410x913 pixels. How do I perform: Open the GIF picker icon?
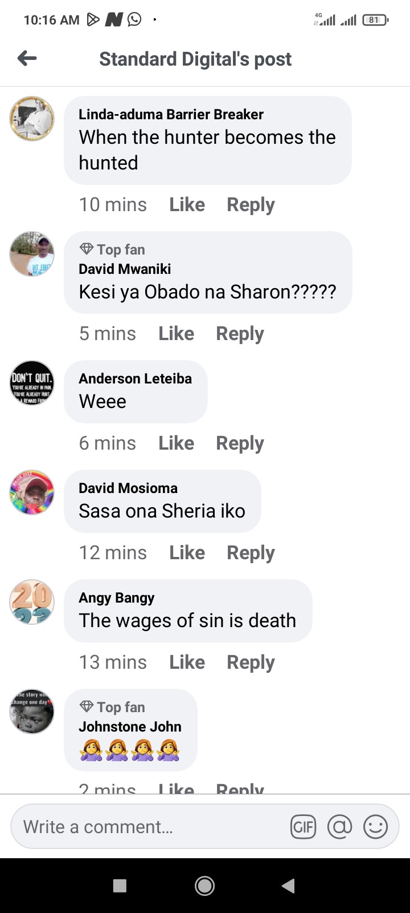[303, 827]
